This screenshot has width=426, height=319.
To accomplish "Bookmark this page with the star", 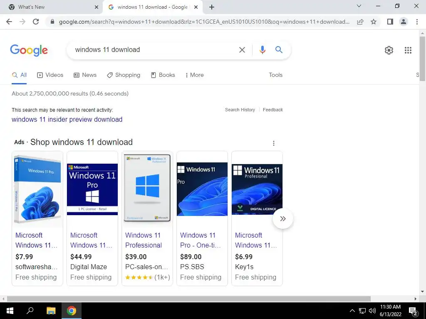I will pos(374,22).
